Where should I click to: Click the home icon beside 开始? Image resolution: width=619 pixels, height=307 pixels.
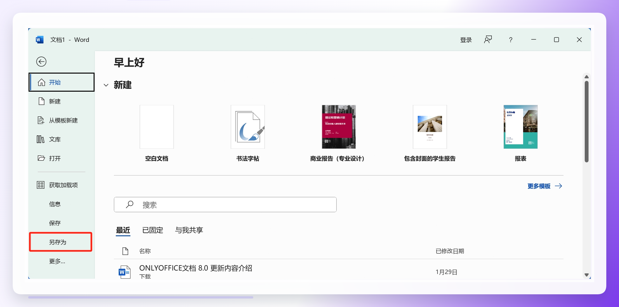(x=42, y=82)
